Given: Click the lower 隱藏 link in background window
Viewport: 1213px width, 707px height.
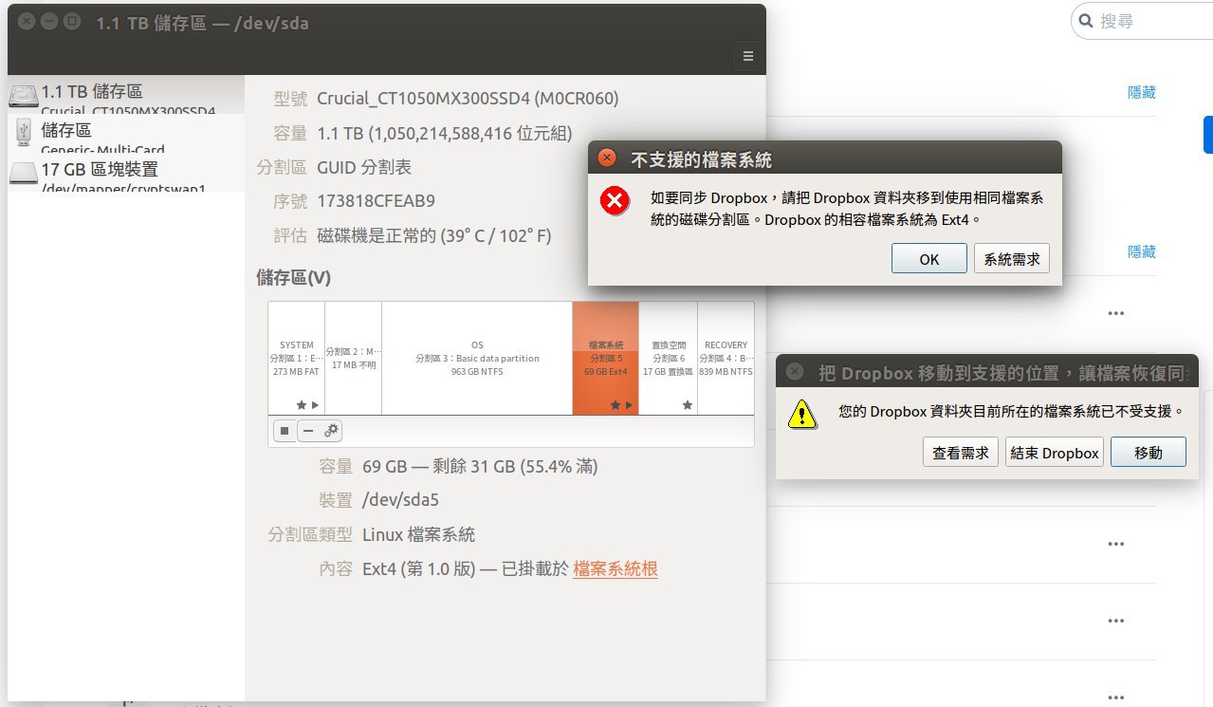Looking at the screenshot, I should pos(1142,251).
